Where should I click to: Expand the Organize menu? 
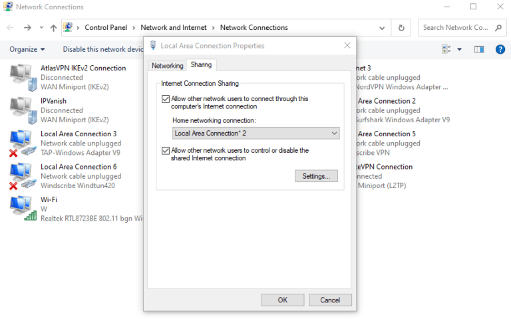27,49
